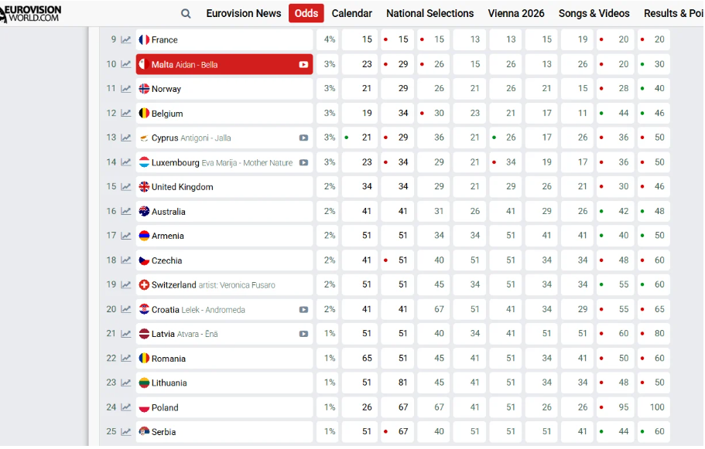Viewport: 705px width, 449px height.
Task: Click the United Kingdom country link
Action: click(x=182, y=187)
